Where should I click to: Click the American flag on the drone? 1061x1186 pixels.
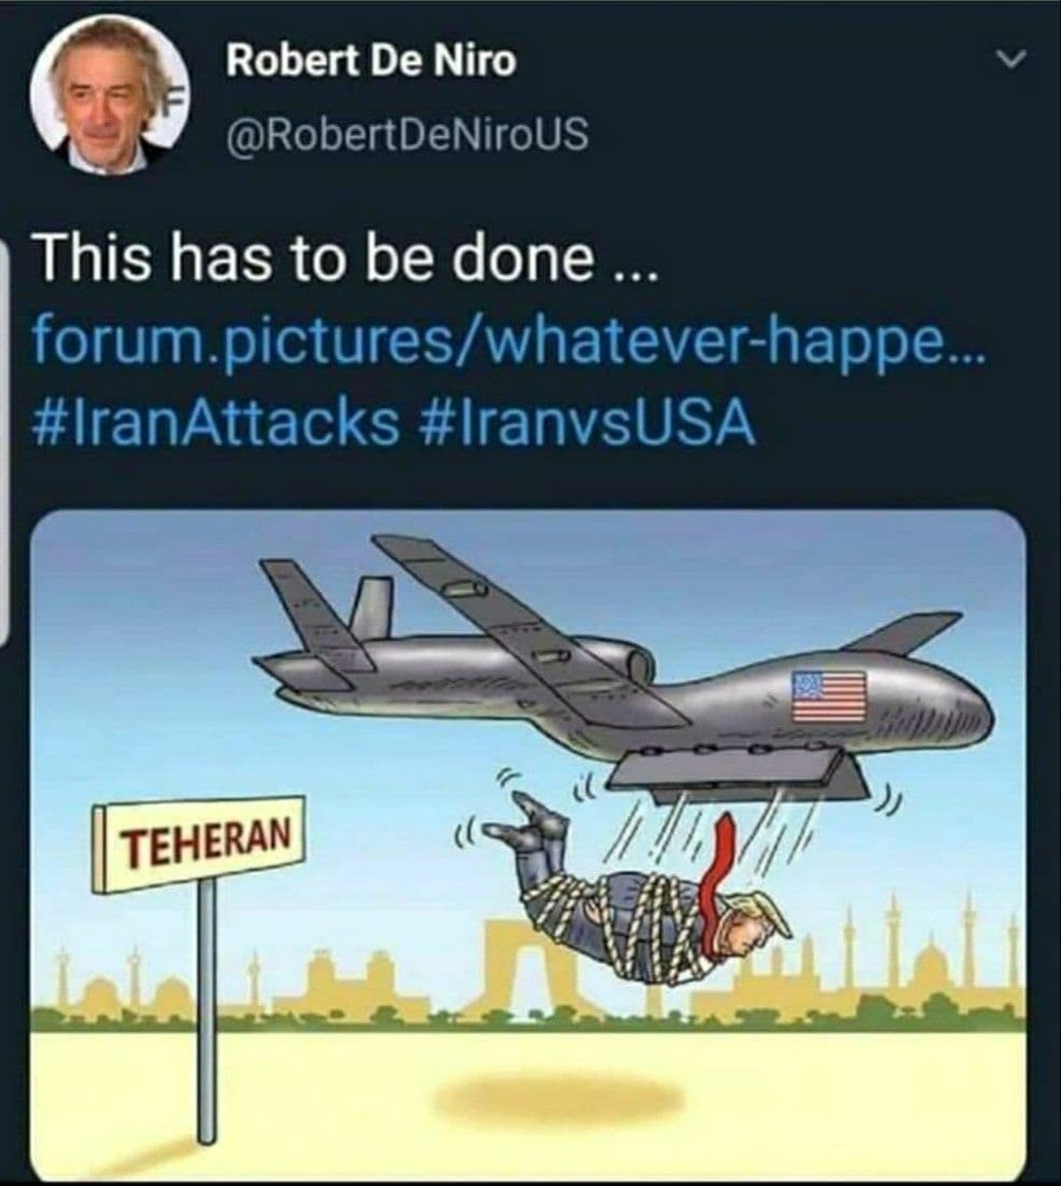[x=828, y=696]
